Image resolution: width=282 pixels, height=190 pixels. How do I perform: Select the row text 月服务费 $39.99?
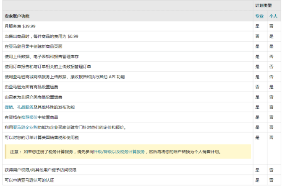[20, 26]
